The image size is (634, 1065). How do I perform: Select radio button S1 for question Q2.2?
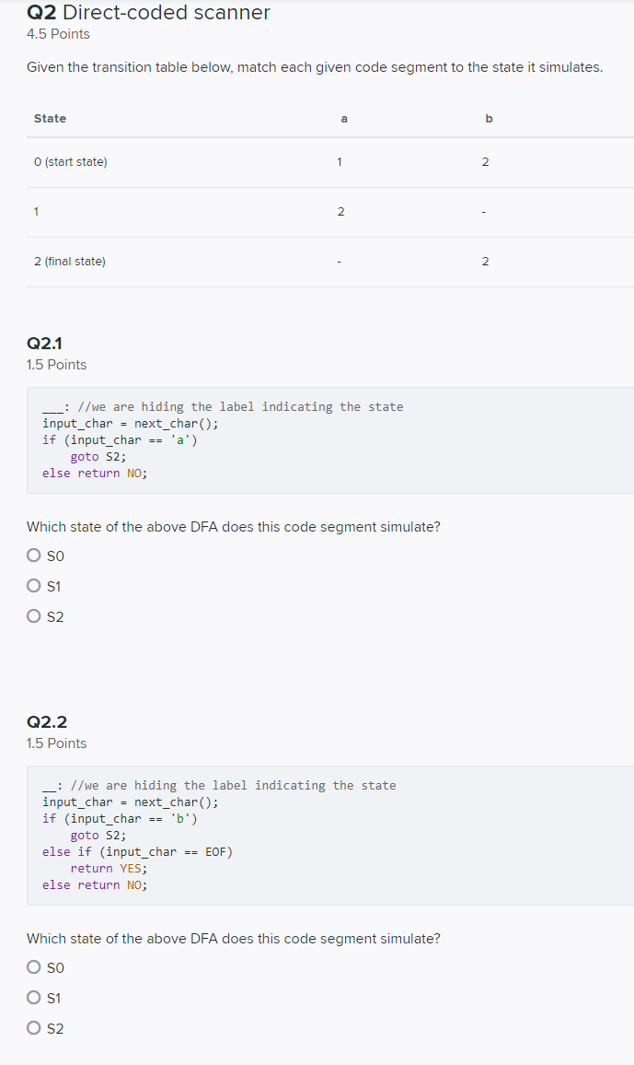33,997
